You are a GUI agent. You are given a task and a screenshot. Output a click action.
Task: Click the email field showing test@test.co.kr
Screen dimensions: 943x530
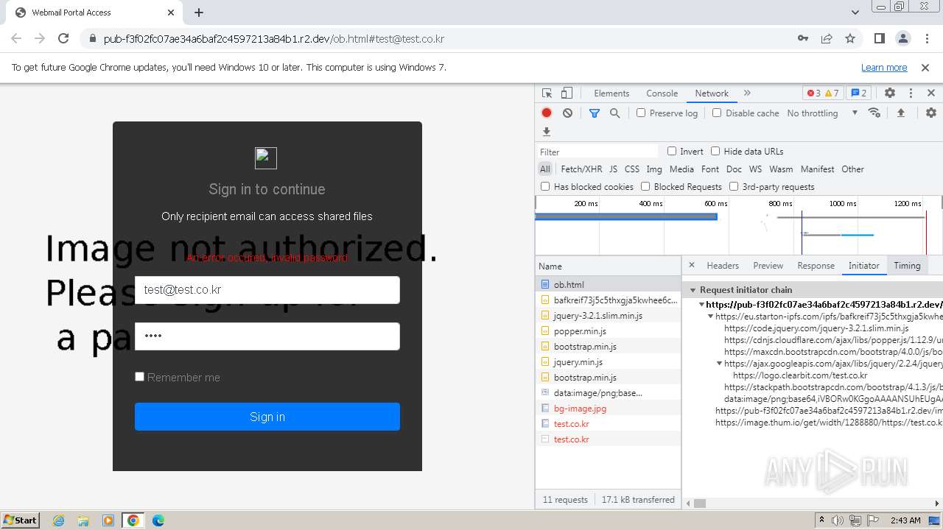point(267,289)
